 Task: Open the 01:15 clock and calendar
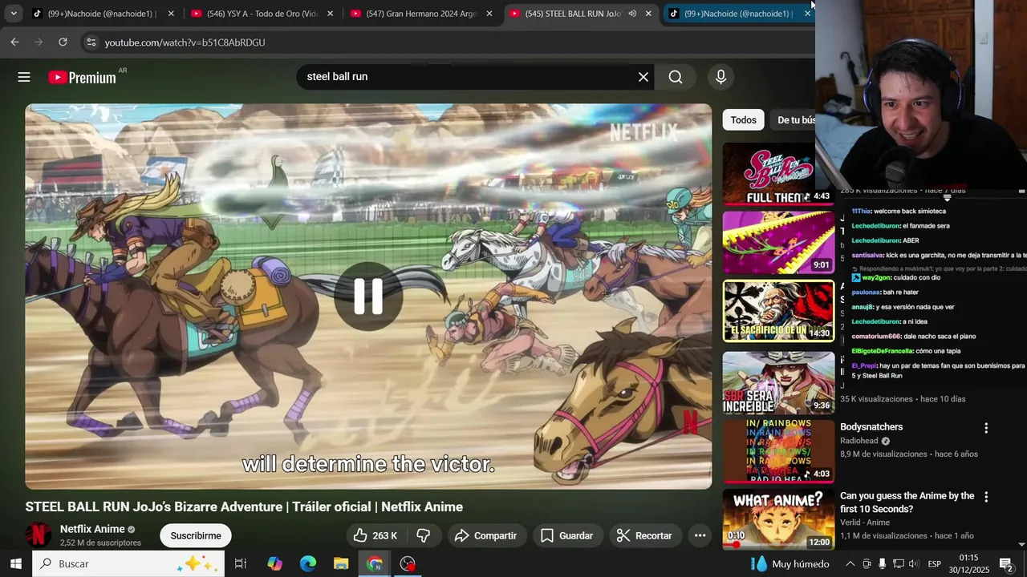coord(968,563)
